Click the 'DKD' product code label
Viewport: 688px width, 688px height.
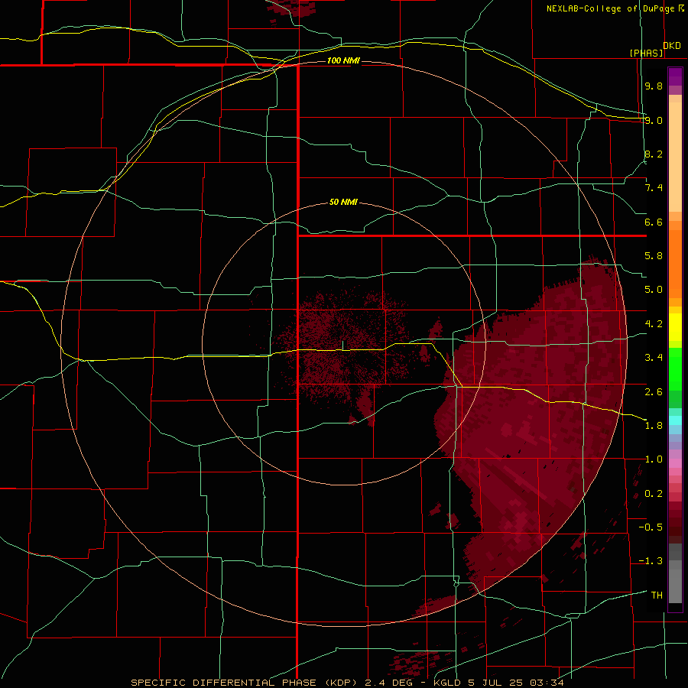tap(672, 46)
